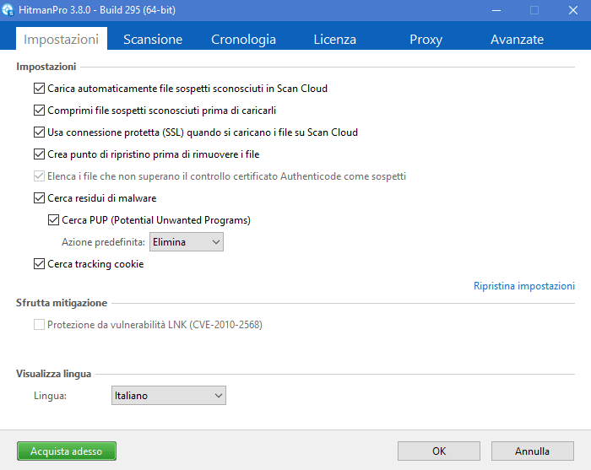Disable Cerca tracking cookie option
The image size is (591, 470).
tap(39, 264)
